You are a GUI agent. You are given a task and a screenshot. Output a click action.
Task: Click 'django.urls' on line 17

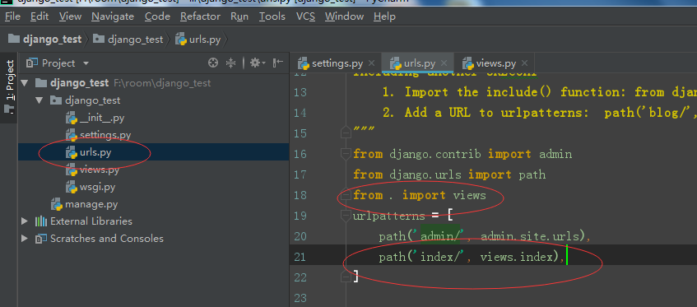coord(425,174)
